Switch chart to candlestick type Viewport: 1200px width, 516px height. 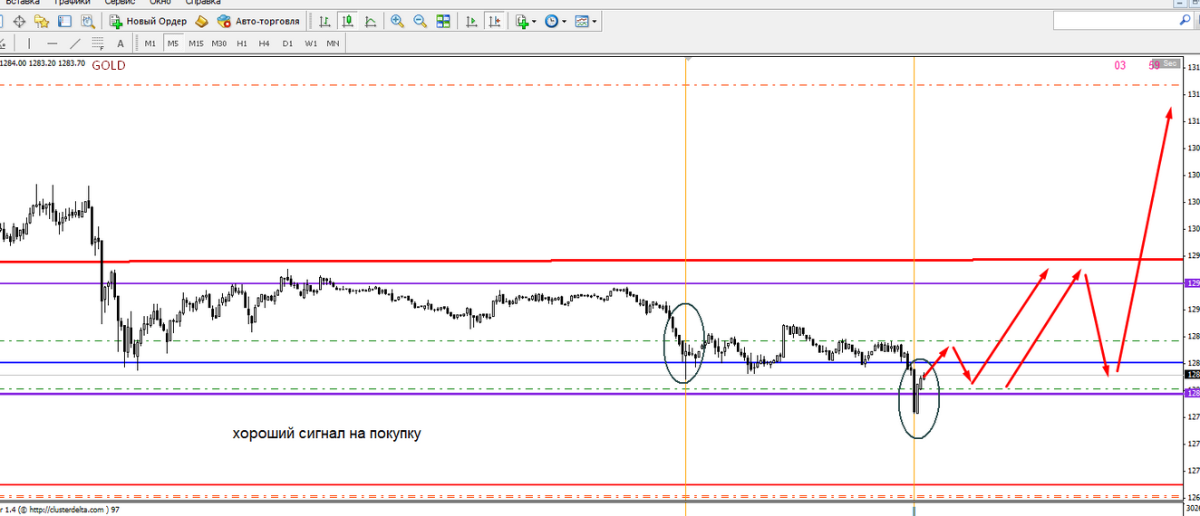point(347,21)
